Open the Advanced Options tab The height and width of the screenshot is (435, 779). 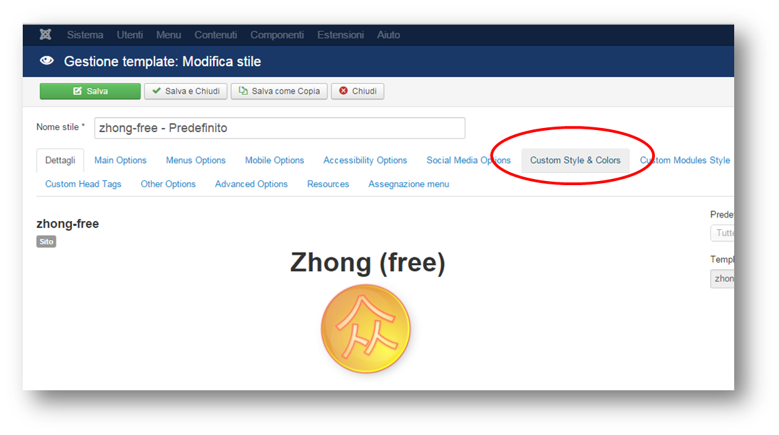(252, 184)
